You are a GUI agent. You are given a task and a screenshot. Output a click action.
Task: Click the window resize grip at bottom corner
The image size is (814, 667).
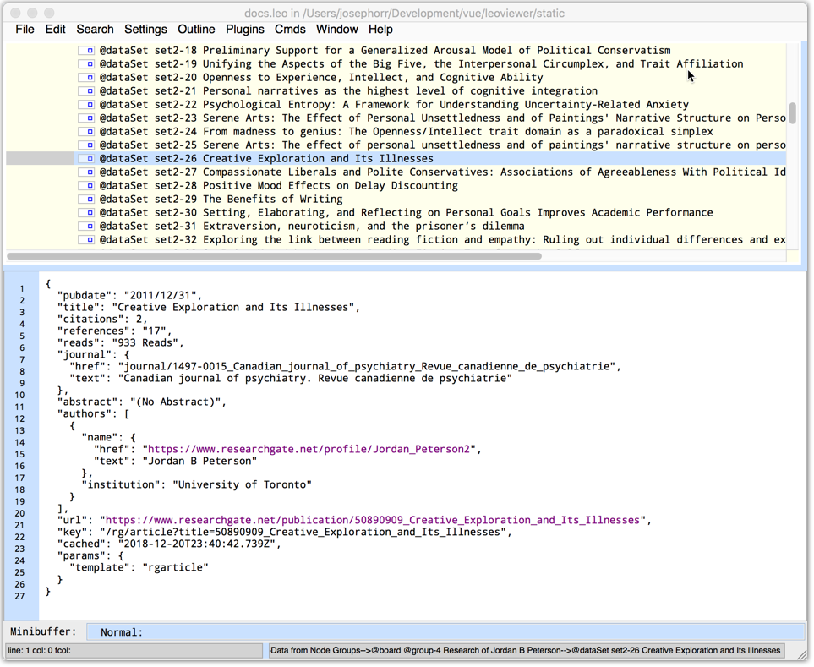[801, 655]
